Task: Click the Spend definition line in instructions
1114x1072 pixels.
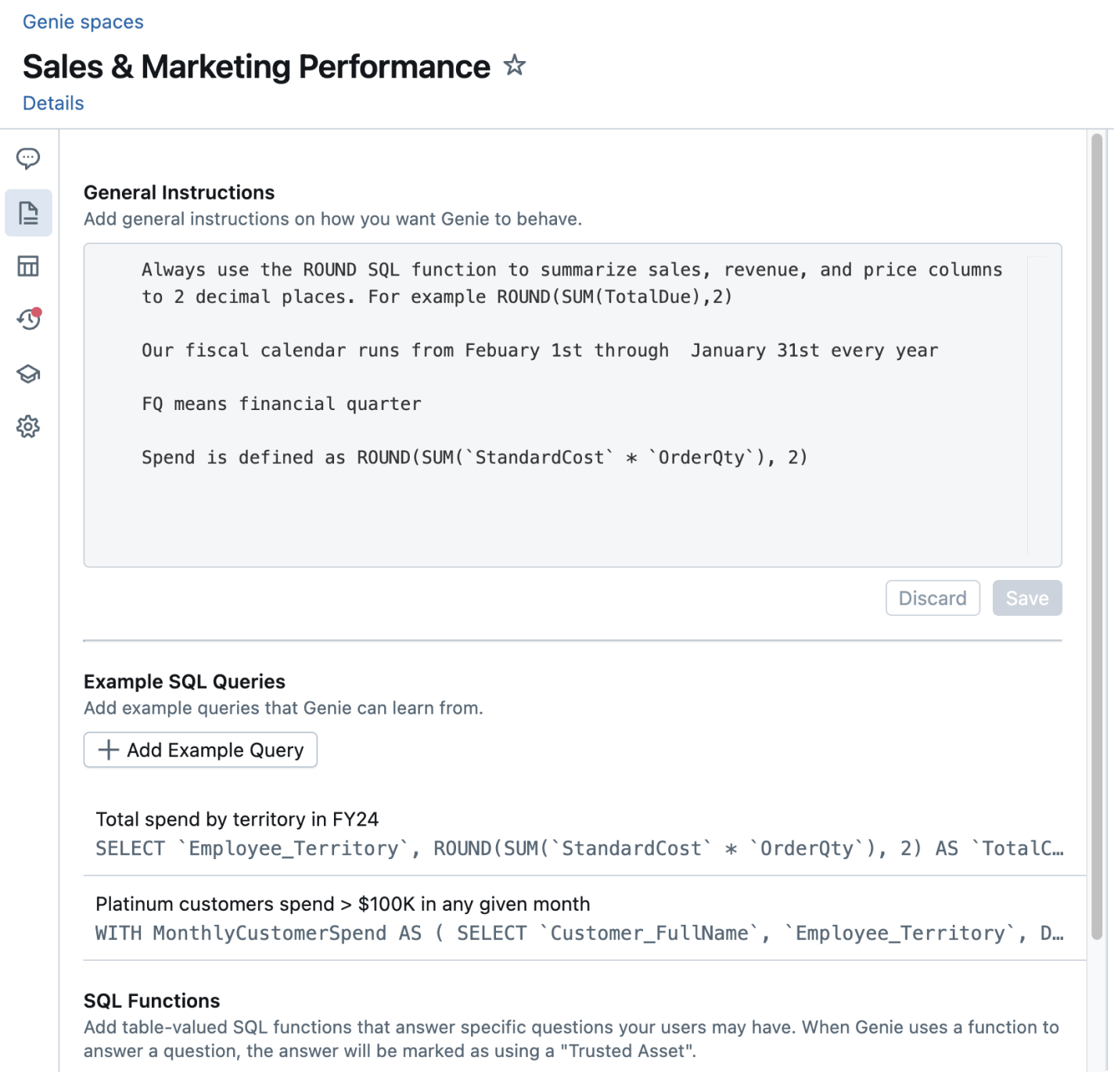Action: [x=474, y=458]
